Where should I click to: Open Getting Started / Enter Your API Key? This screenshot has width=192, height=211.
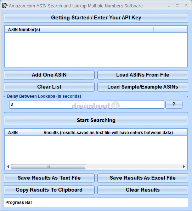click(96, 18)
